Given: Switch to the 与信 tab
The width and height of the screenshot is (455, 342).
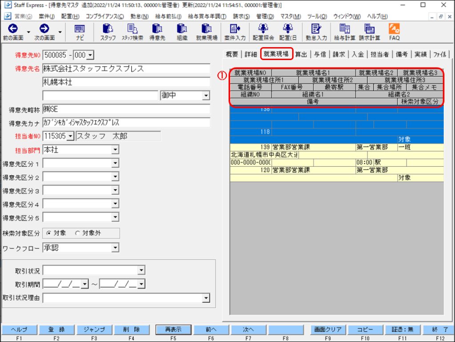Looking at the screenshot, I should pyautogui.click(x=320, y=54).
